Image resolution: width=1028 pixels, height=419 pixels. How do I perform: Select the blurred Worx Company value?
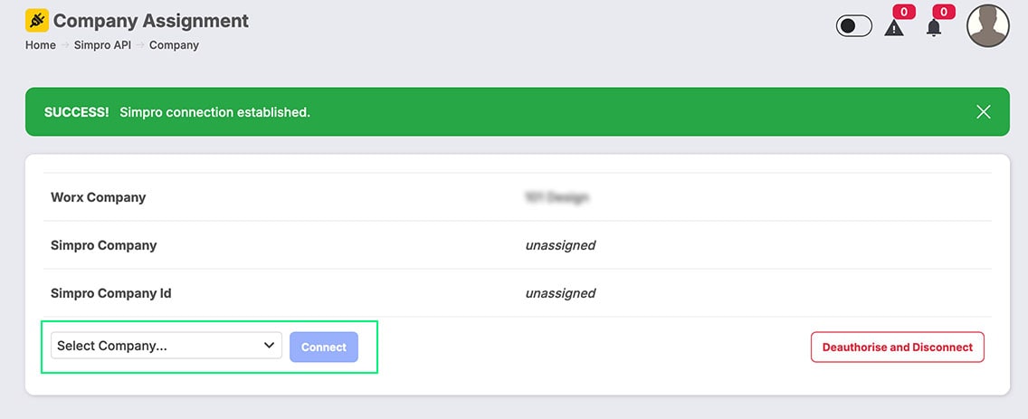(557, 196)
